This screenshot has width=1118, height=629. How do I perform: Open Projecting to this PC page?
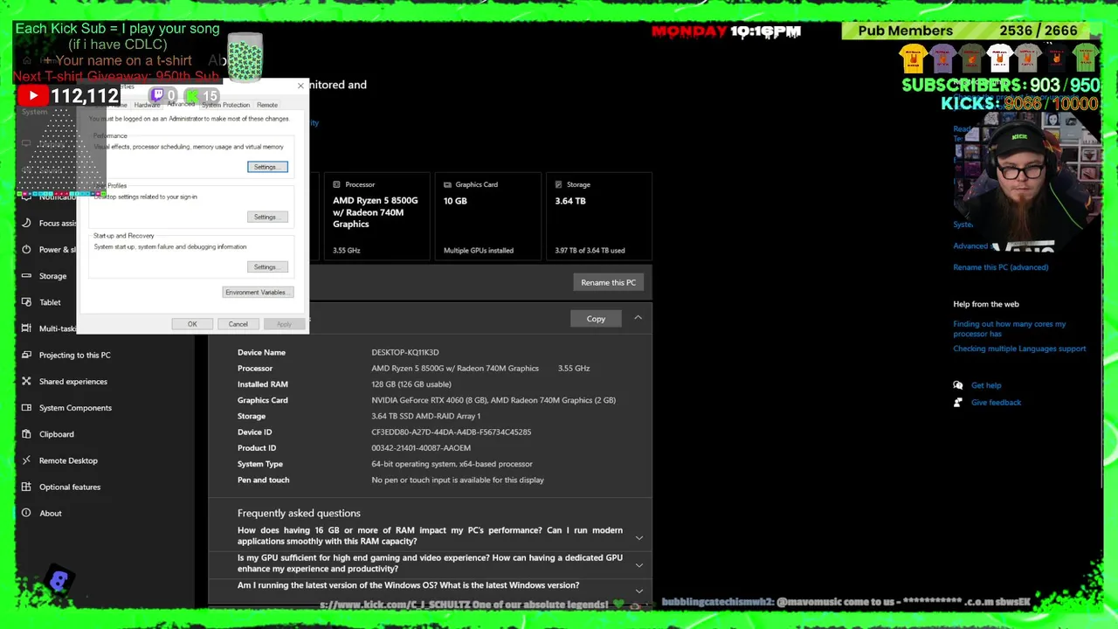point(75,355)
